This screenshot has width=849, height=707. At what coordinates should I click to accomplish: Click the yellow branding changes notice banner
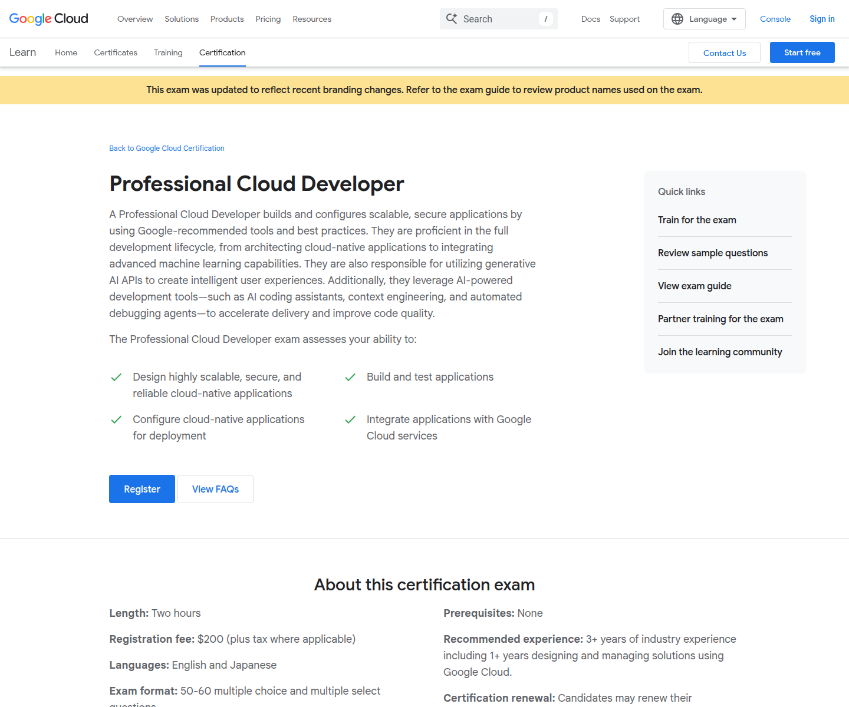tap(424, 90)
